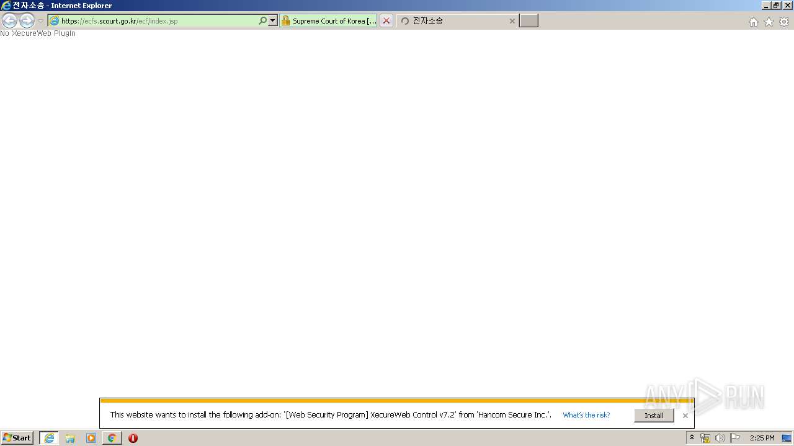The image size is (794, 446).
Task: Open Favorites star icon
Action: pos(769,22)
